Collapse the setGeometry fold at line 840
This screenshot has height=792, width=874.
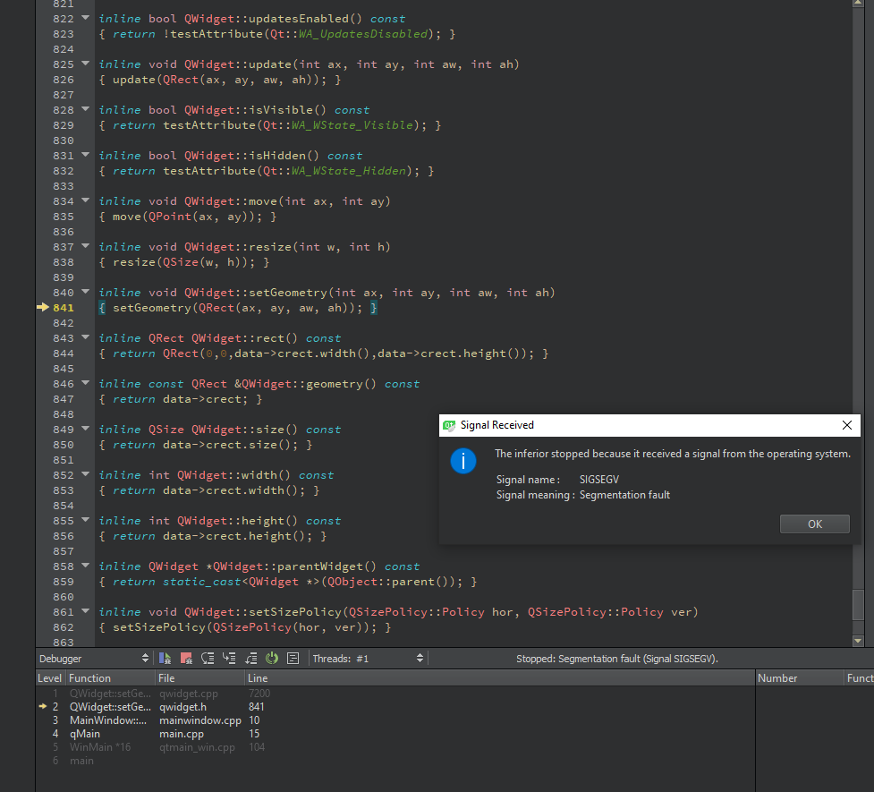[85, 292]
